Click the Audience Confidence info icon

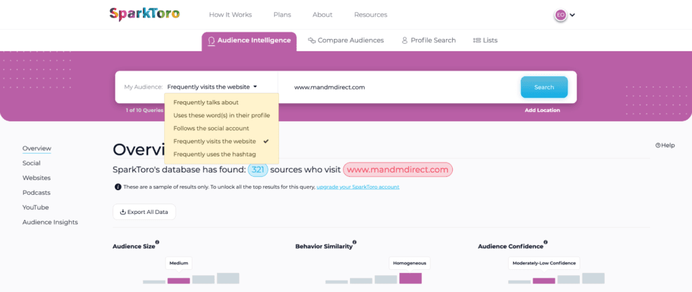(546, 242)
